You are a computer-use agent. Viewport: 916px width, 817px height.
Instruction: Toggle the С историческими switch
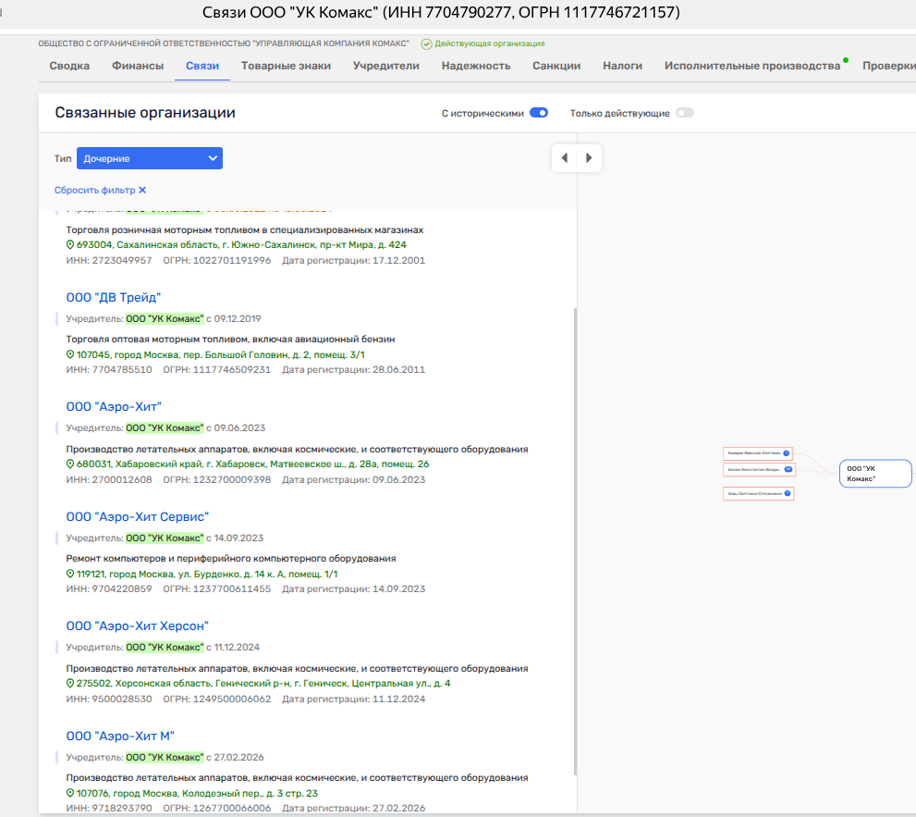(x=539, y=113)
